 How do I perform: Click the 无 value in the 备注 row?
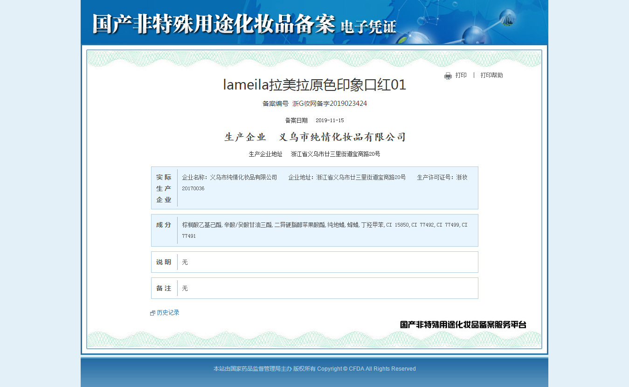(x=185, y=289)
